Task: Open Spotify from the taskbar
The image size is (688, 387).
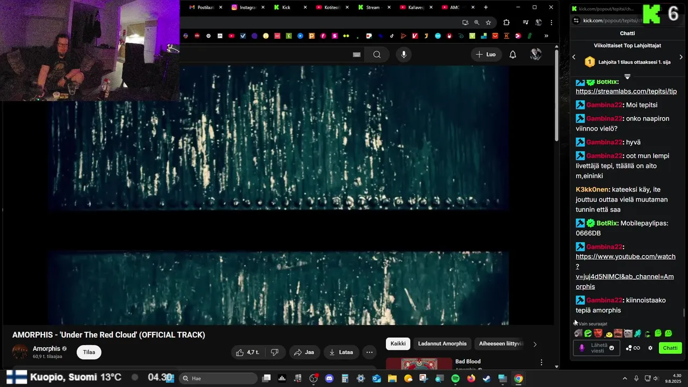Action: (455, 378)
